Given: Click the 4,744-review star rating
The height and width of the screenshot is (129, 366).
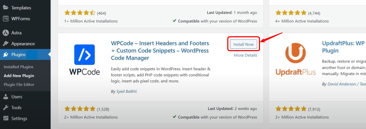Looking at the screenshot, I should coord(291,12).
